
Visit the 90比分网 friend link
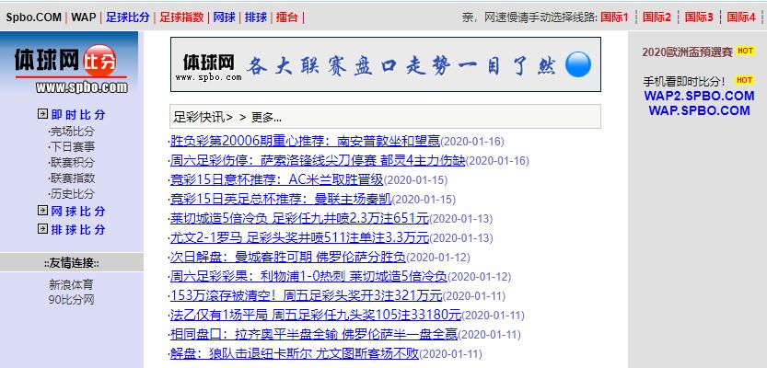(x=71, y=300)
